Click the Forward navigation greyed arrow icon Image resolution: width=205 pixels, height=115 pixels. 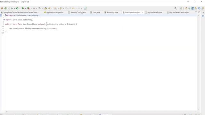tap(79, 8)
